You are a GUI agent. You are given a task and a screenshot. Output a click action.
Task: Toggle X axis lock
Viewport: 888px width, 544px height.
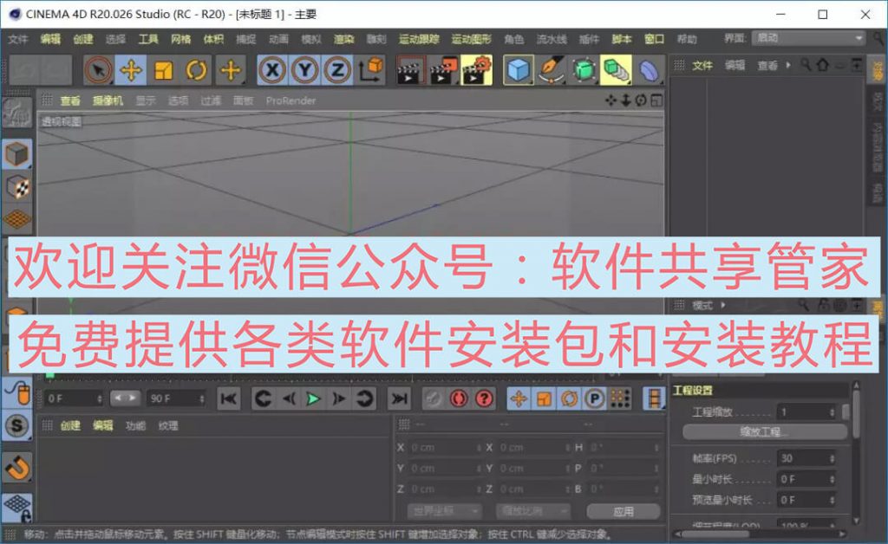(272, 71)
